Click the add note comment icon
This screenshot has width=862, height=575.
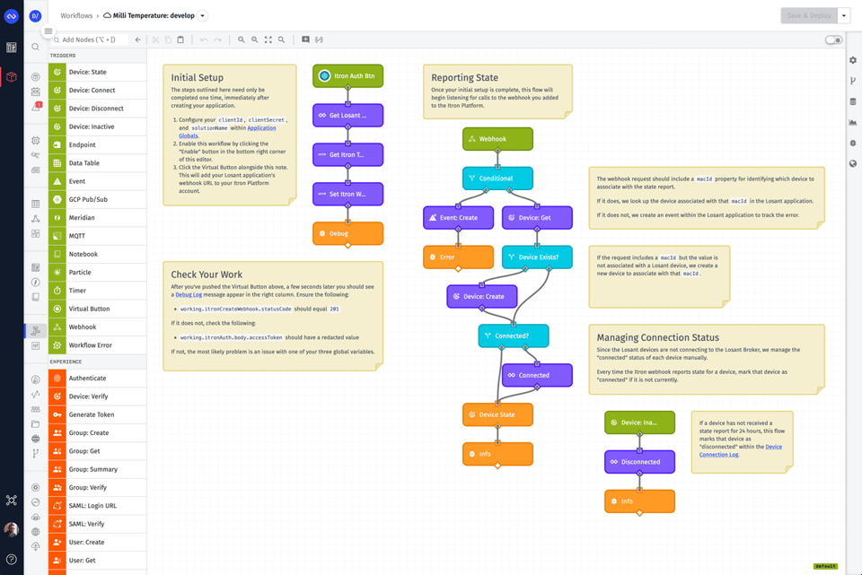(305, 40)
